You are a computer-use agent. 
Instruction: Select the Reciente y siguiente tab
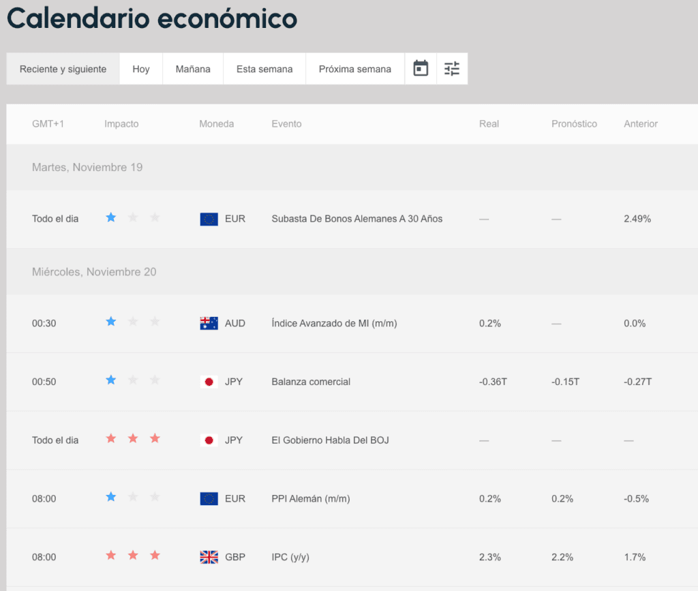[x=63, y=69]
